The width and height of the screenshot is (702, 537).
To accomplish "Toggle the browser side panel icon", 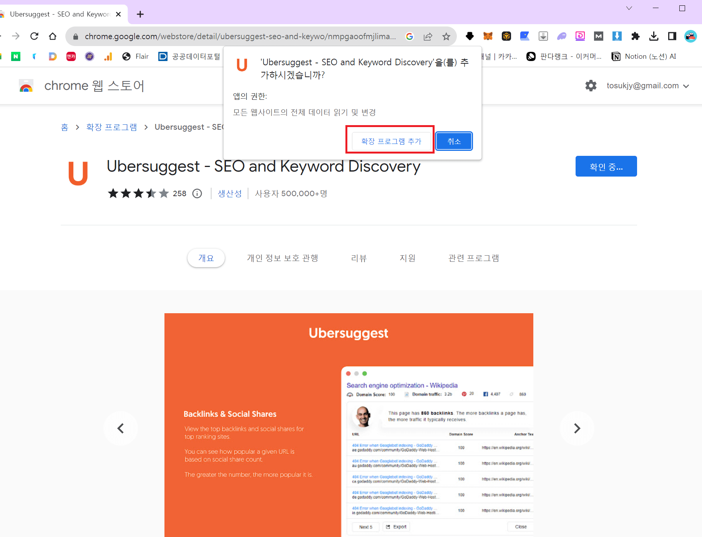I will 672,36.
